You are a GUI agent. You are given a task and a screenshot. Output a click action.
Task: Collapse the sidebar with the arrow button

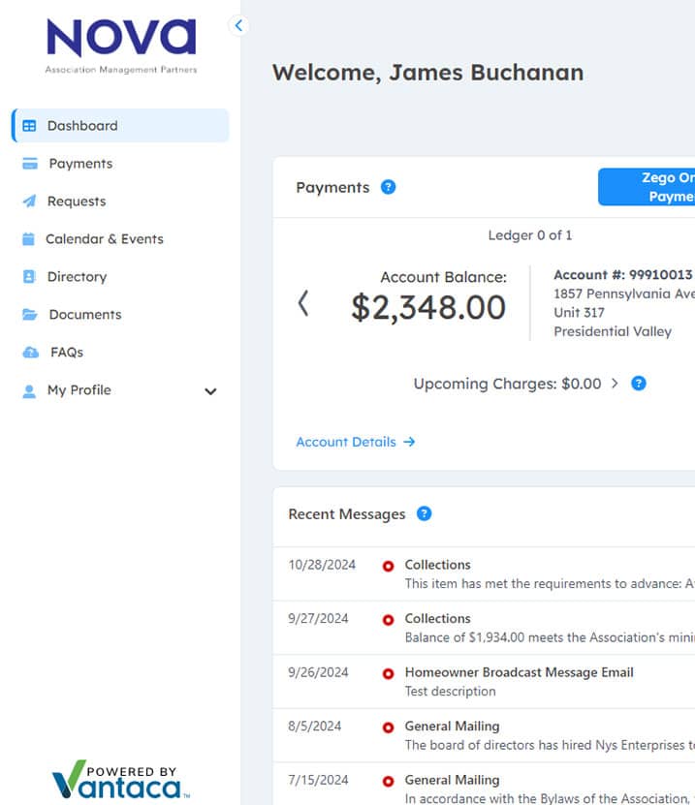pos(238,26)
